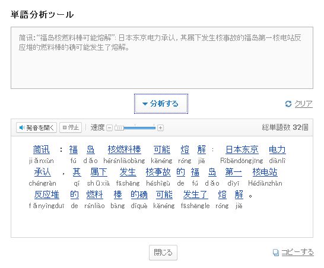Open the word link 发生了
This screenshot has height=268, width=324.
(195, 194)
